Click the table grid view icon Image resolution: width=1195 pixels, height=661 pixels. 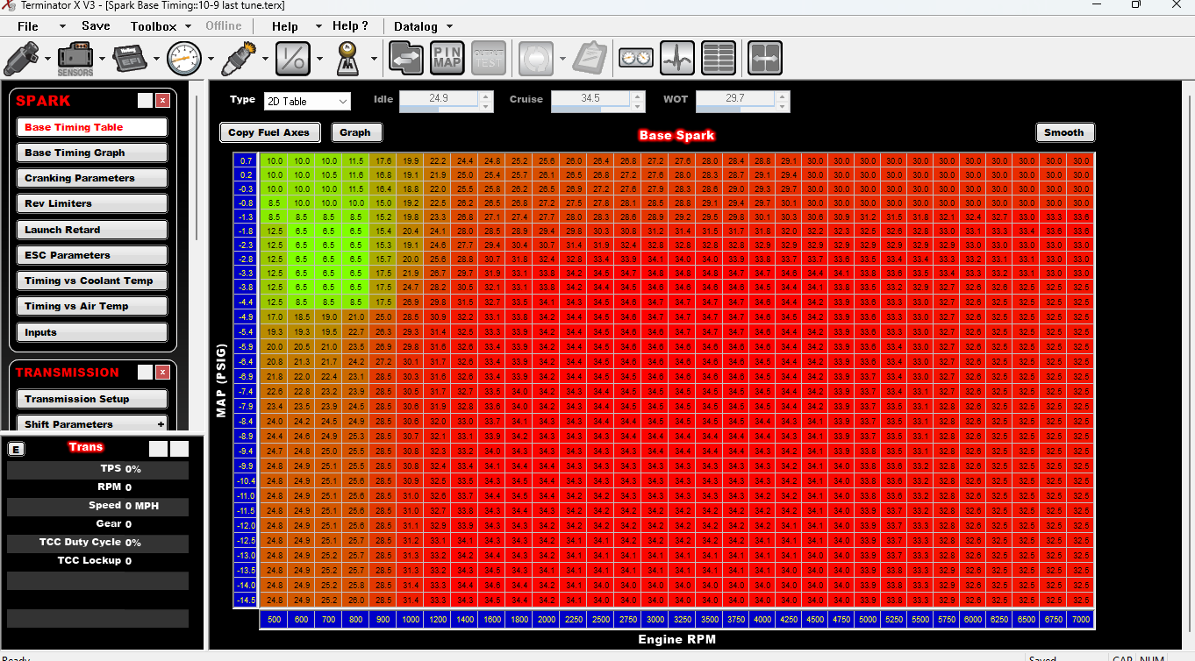click(x=719, y=59)
